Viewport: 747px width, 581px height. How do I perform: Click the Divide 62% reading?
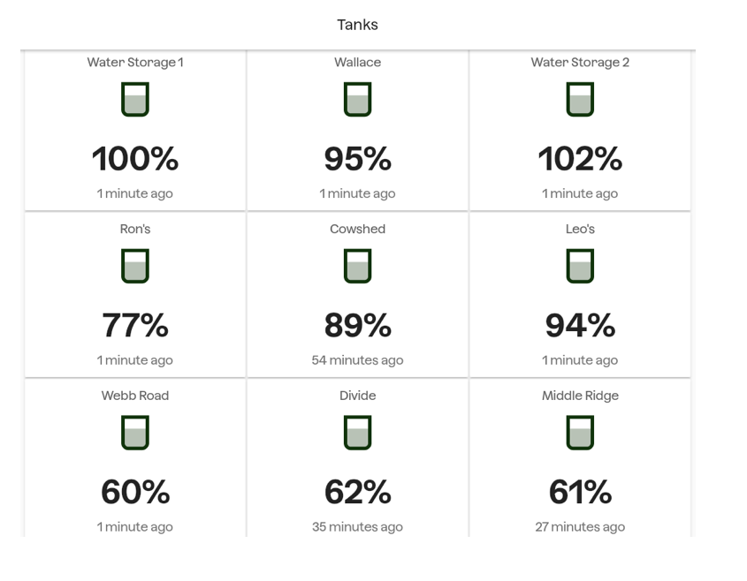click(357, 493)
